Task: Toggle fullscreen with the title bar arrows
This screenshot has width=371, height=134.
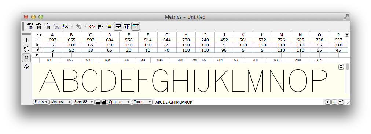Action: tap(346, 17)
